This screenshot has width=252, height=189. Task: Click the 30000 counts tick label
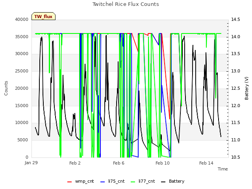(x=22, y=54)
